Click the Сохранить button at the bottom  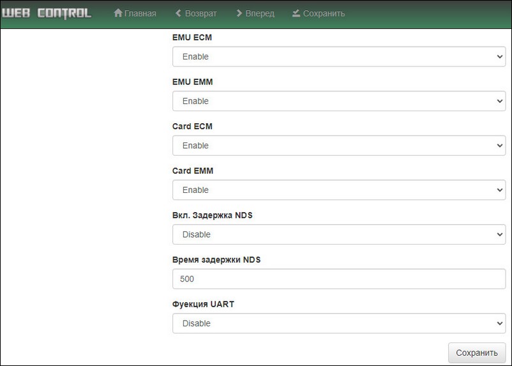tap(477, 353)
